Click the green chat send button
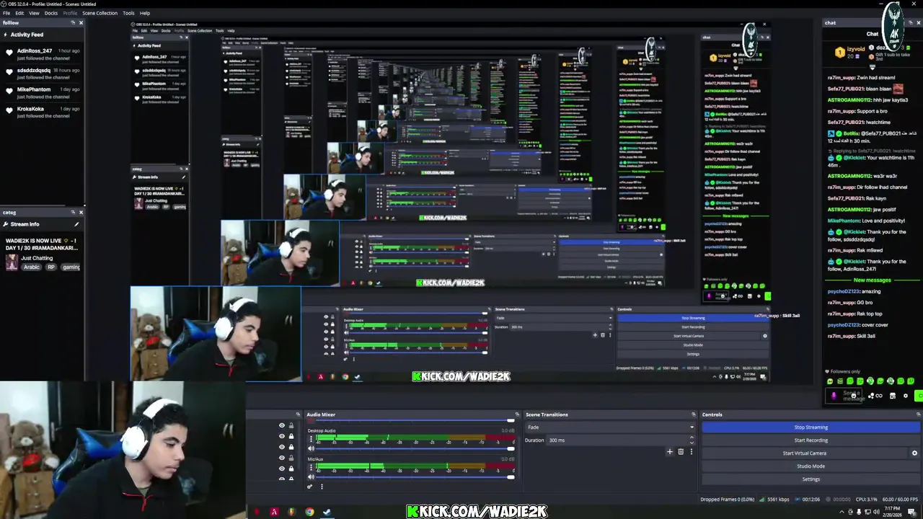This screenshot has height=519, width=923. 919,396
